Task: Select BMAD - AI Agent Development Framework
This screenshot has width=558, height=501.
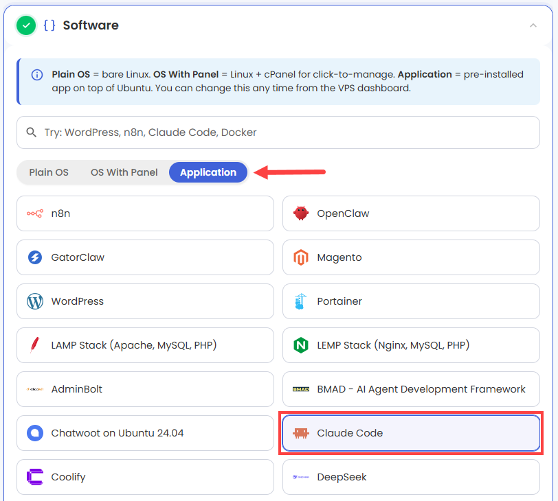Action: 411,389
